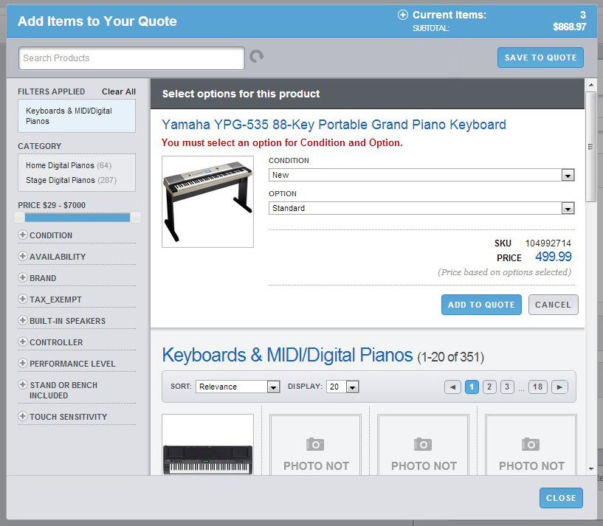
Task: Expand the Condition filter
Action: click(x=23, y=235)
